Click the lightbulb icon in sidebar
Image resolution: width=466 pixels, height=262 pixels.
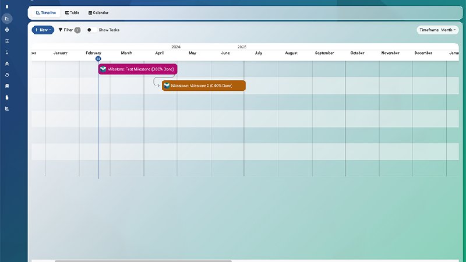point(7,52)
